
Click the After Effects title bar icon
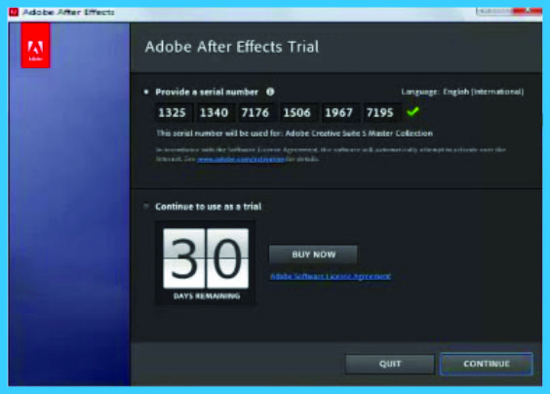pos(14,12)
